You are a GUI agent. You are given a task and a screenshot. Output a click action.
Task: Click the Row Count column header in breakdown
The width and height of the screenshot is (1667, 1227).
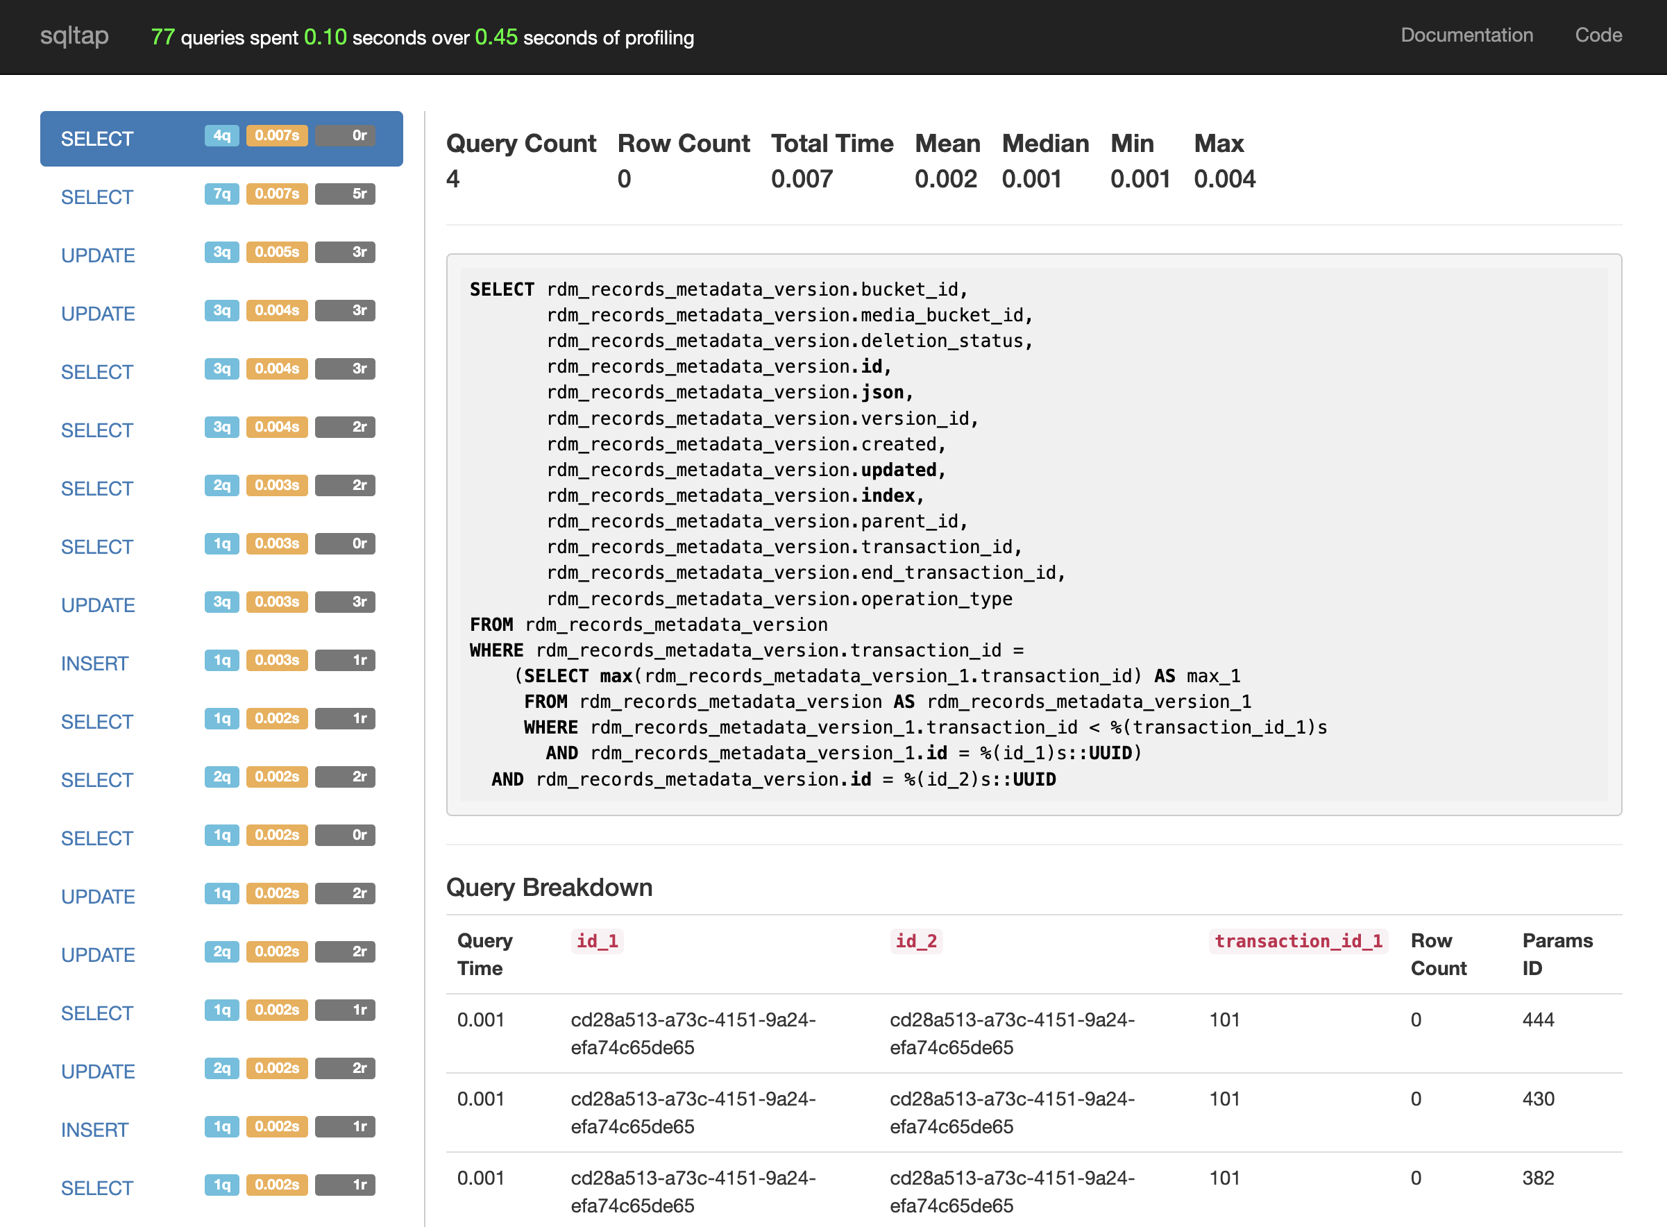1438,954
